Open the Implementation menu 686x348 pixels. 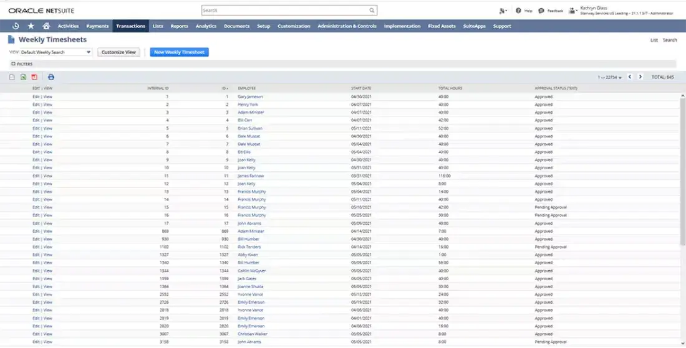pos(402,26)
